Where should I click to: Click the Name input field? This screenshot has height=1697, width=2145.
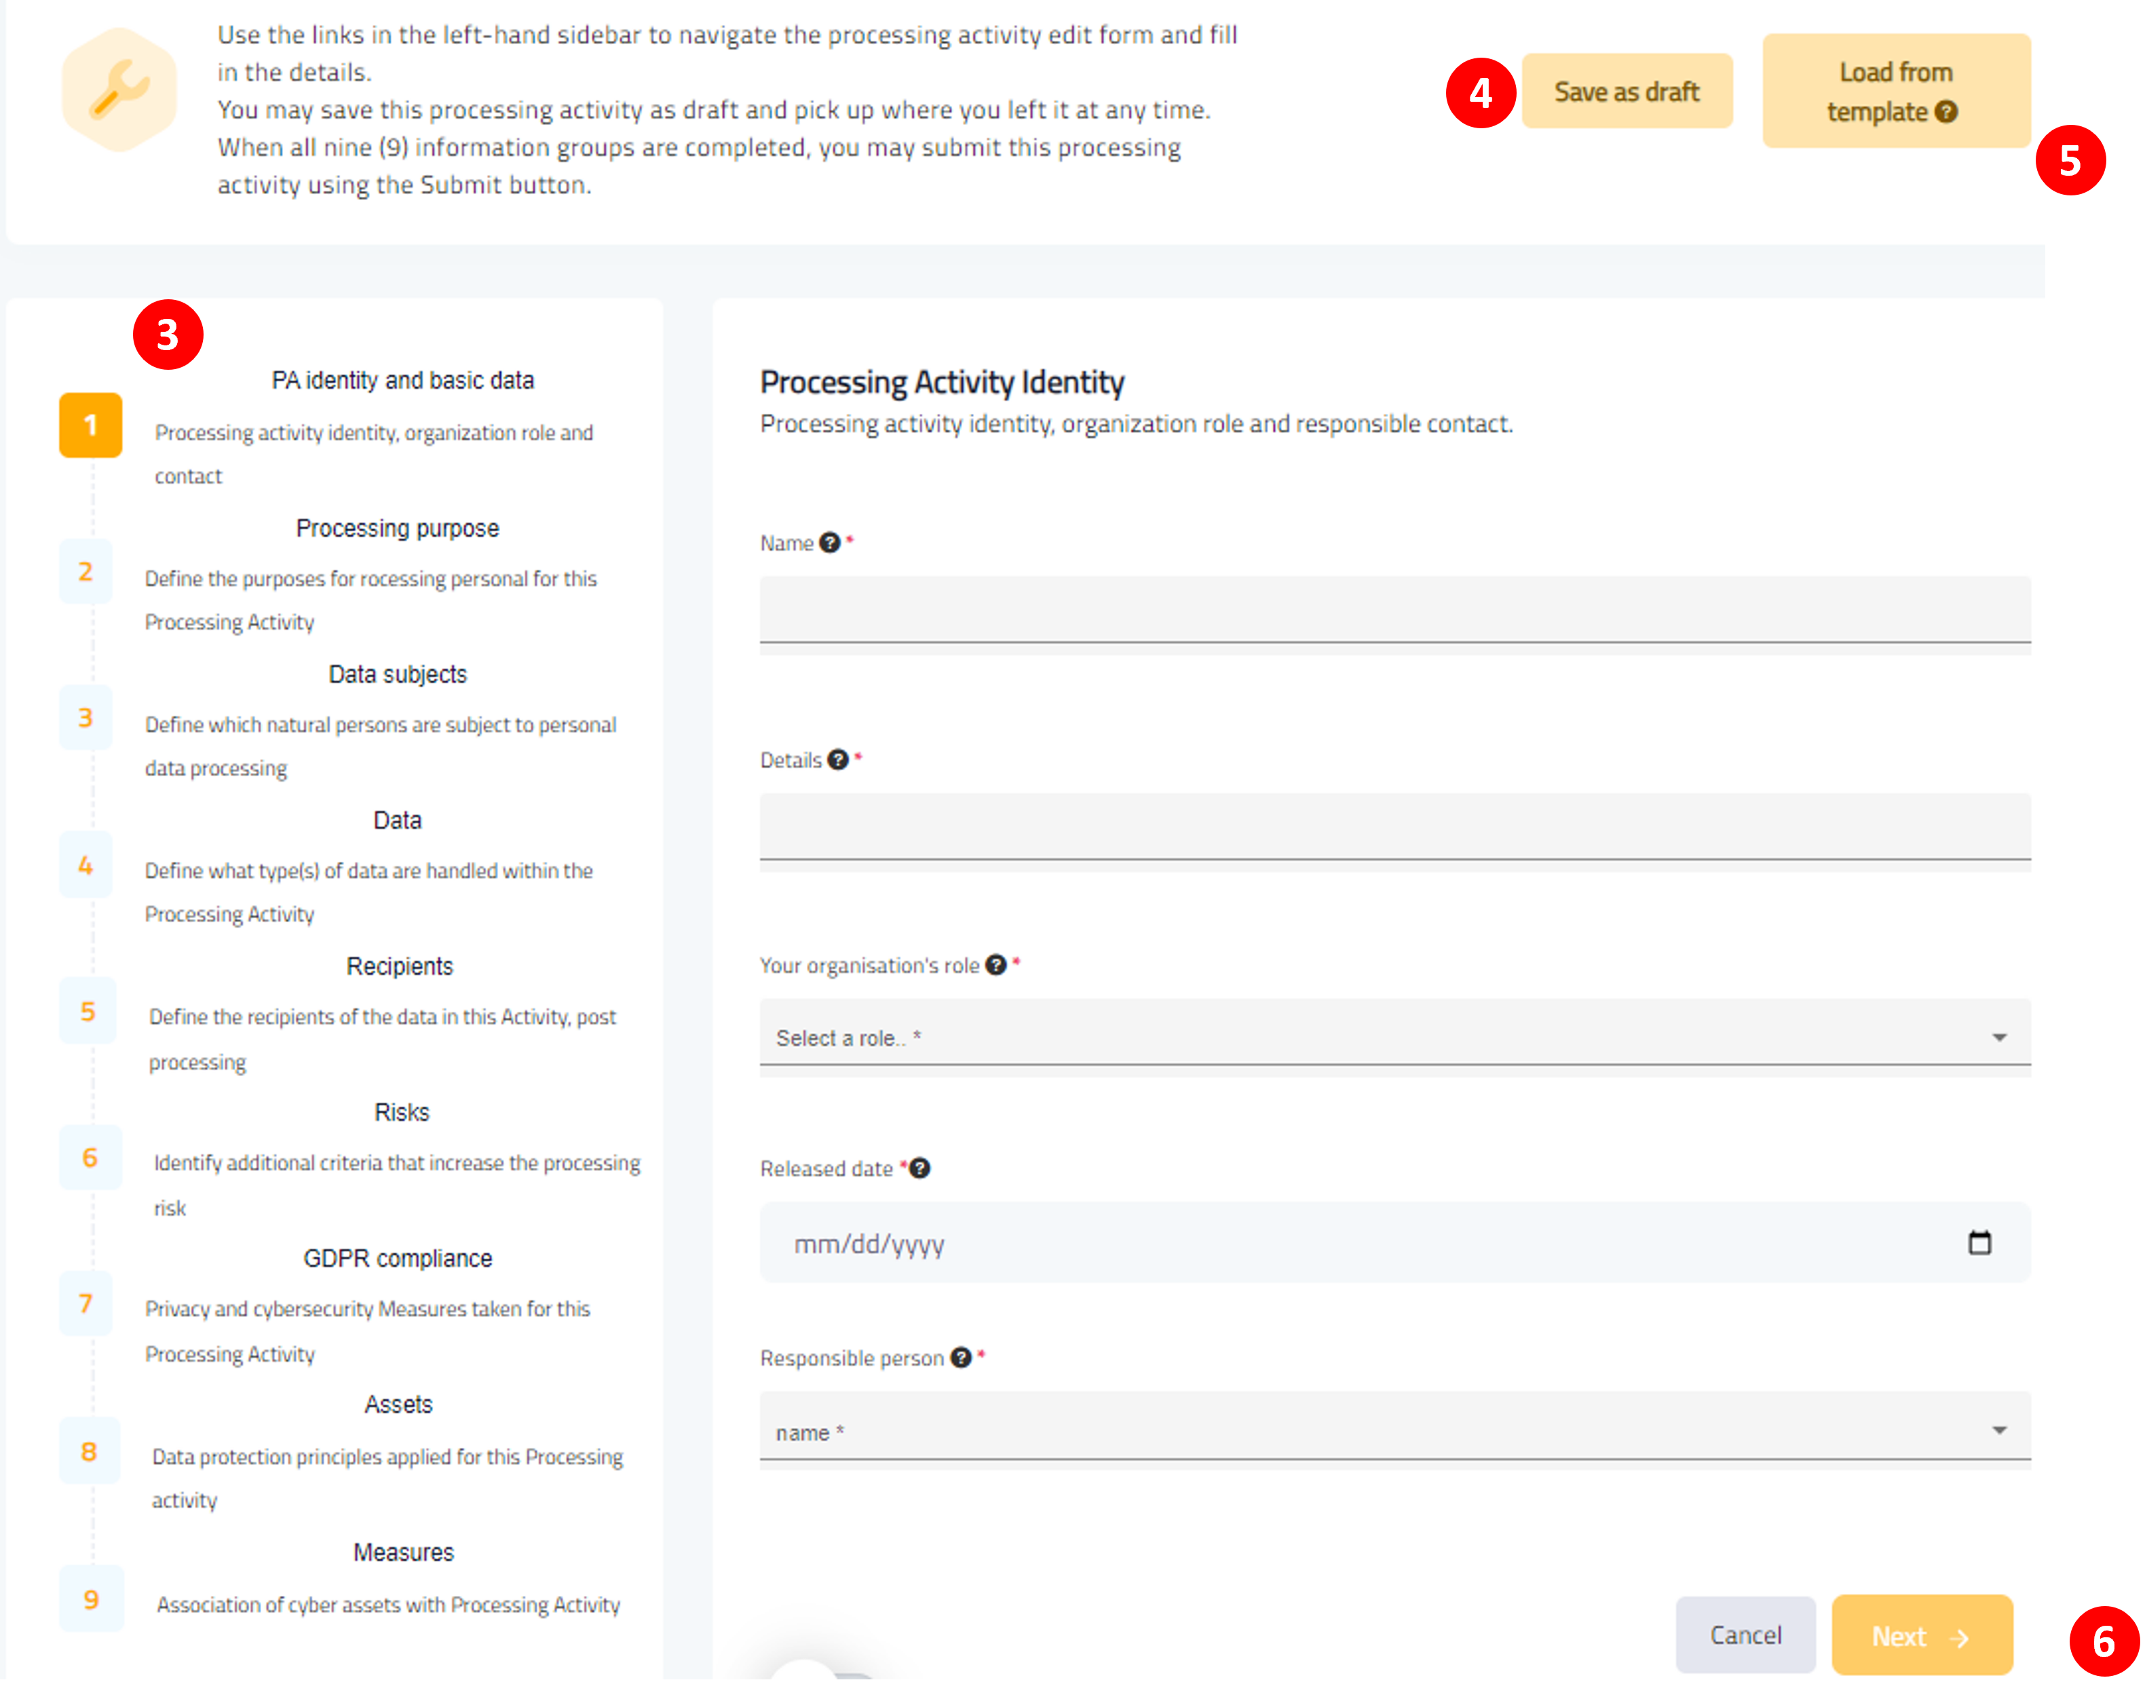pos(1395,609)
